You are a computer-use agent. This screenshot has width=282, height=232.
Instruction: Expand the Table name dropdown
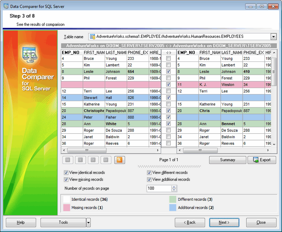(x=274, y=37)
